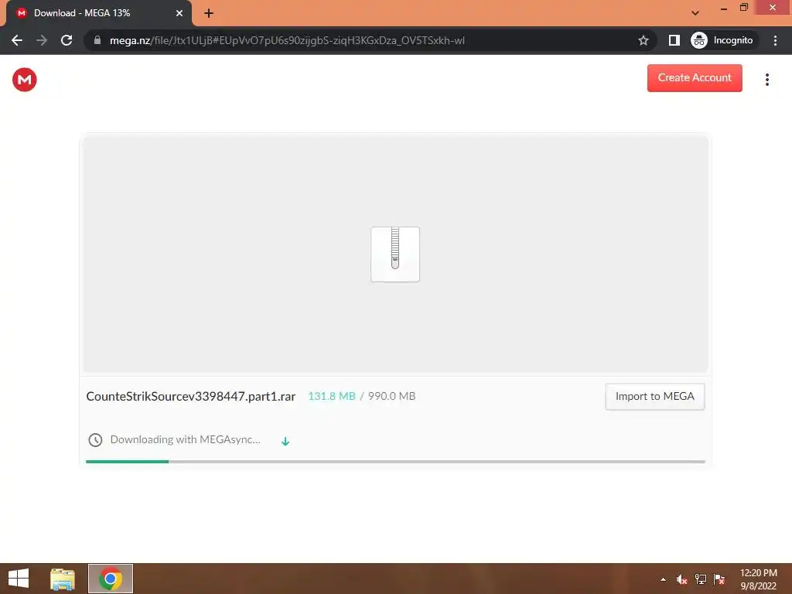The width and height of the screenshot is (792, 594).
Task: Click the green download arrow icon
Action: click(x=285, y=441)
